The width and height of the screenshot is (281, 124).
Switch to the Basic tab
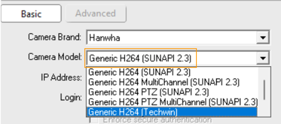click(31, 14)
